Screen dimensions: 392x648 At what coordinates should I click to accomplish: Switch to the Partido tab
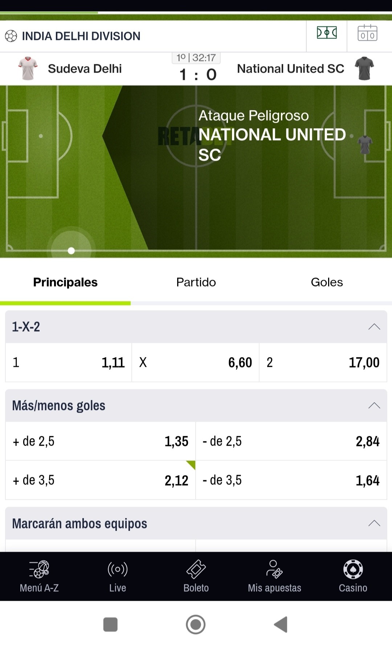[196, 282]
